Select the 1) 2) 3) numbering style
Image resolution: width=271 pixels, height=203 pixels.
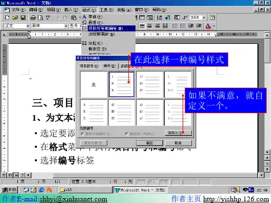150,84
